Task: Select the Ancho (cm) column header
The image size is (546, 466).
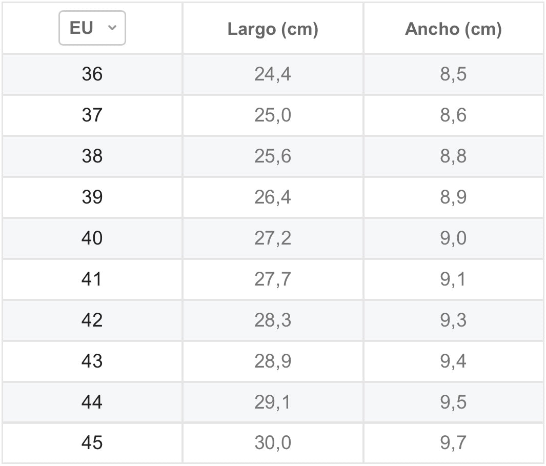Action: point(453,29)
